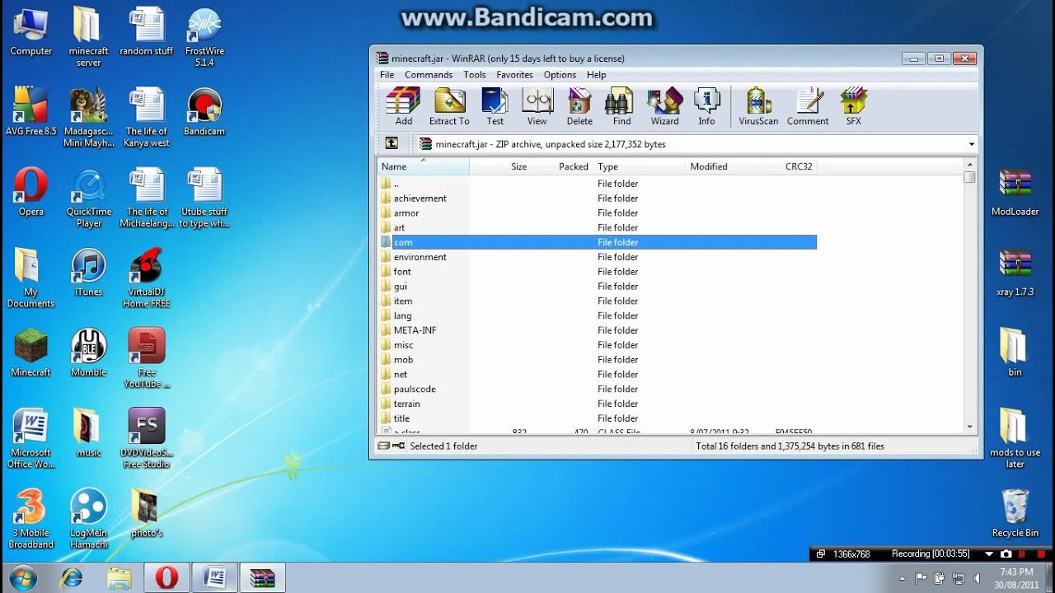Image resolution: width=1055 pixels, height=593 pixels.
Task: Sort by the Size column header
Action: (x=500, y=166)
